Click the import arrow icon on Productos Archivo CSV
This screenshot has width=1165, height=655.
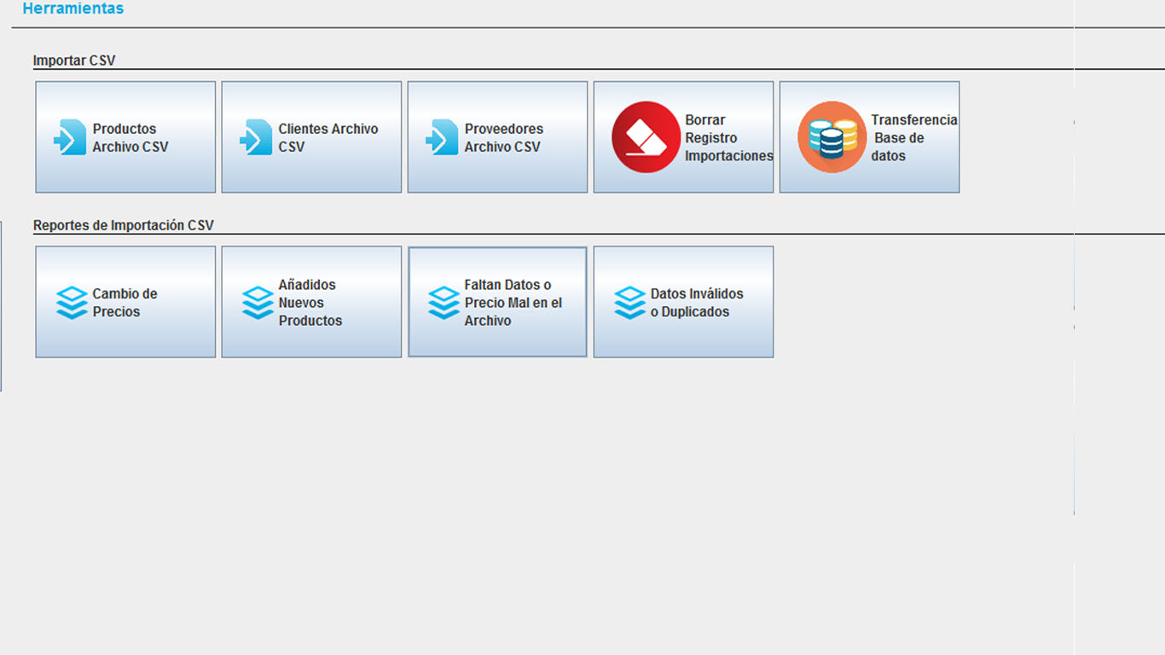tap(70, 137)
